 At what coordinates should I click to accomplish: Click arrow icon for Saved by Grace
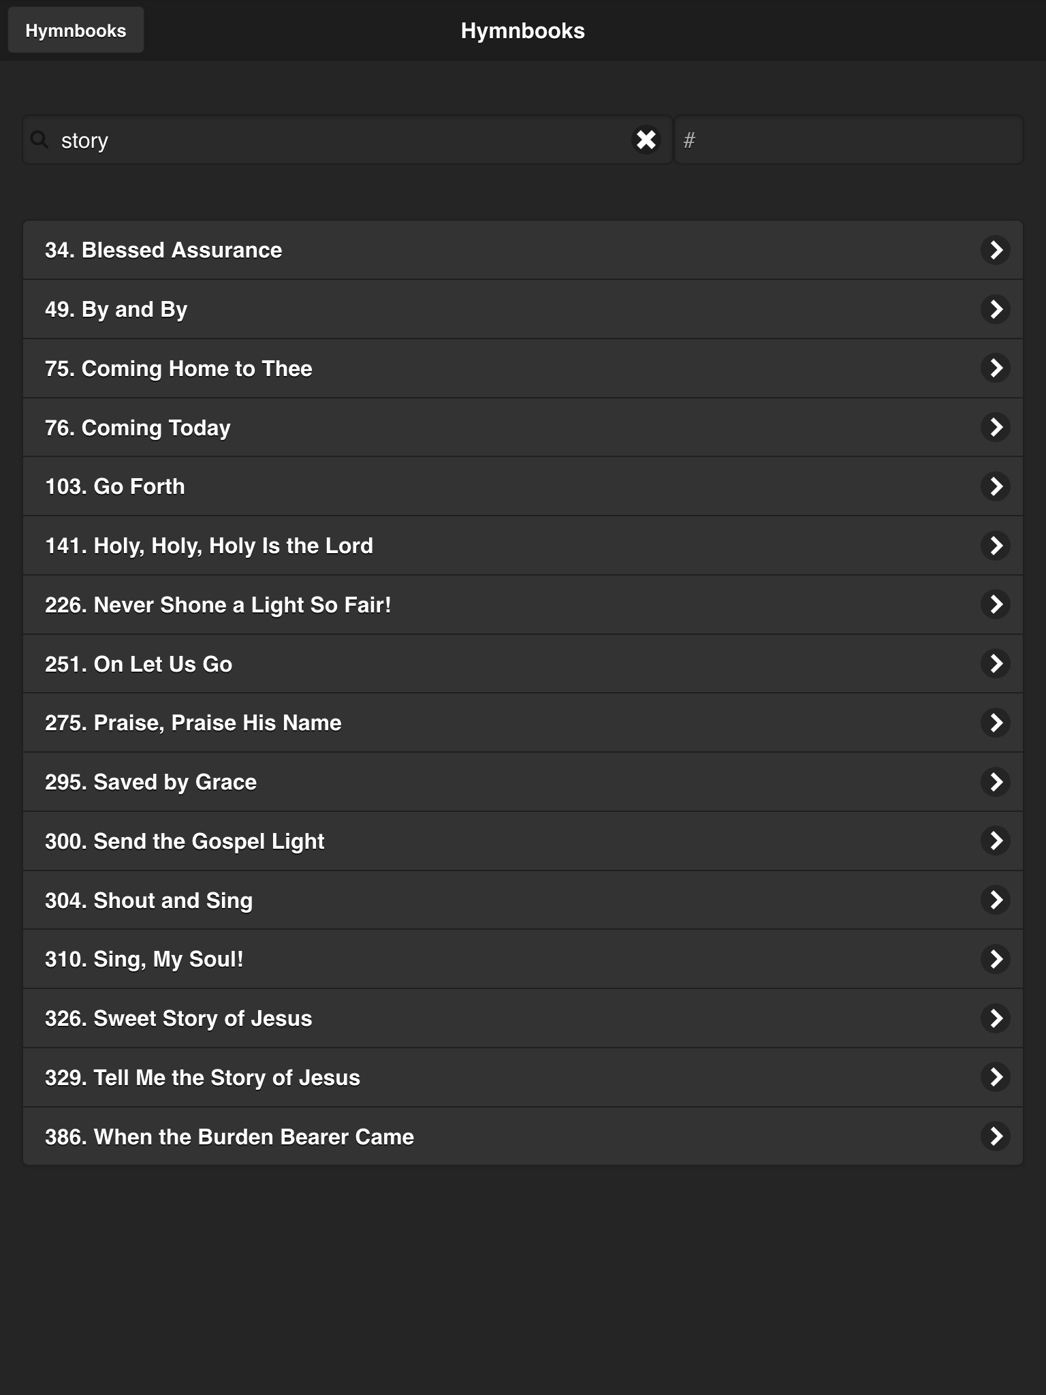(x=995, y=782)
